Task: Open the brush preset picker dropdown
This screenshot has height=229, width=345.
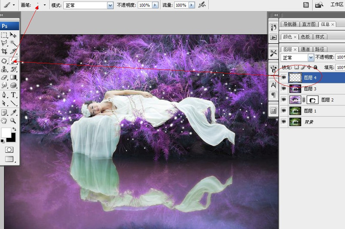Action: pos(44,5)
